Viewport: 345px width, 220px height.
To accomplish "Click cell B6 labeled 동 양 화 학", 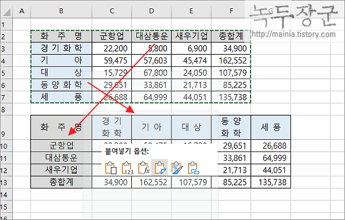I will (x=61, y=85).
